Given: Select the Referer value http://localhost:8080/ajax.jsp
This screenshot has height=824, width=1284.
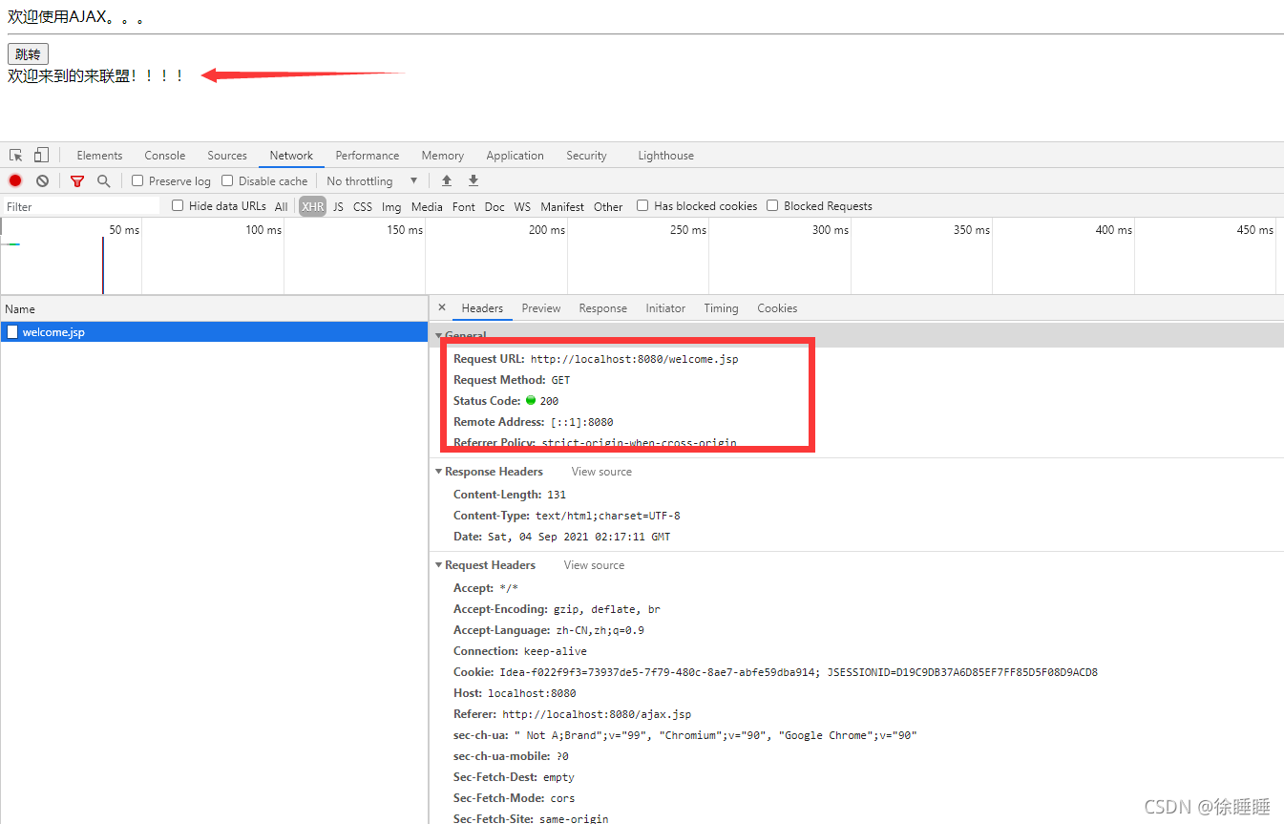Looking at the screenshot, I should (597, 714).
